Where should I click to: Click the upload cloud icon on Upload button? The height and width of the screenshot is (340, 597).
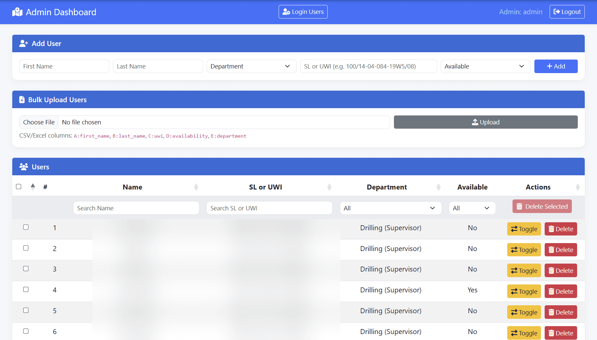pyautogui.click(x=475, y=122)
